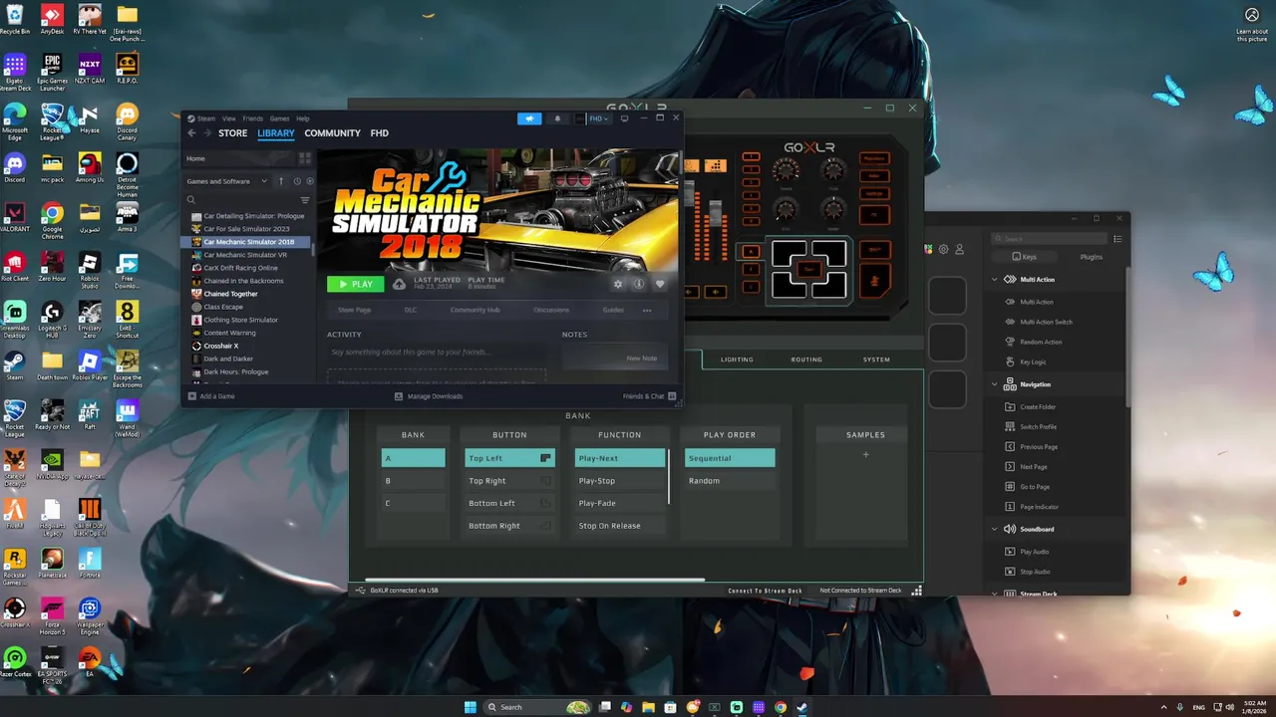Open Steam notifications bell
The image size is (1276, 717).
tap(557, 119)
